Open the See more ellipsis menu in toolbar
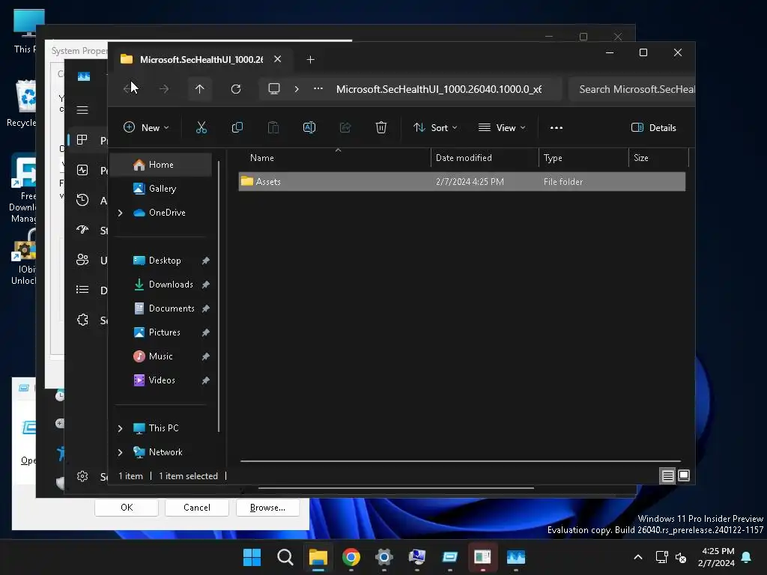Screen dimensions: 767x575 pyautogui.click(x=557, y=127)
